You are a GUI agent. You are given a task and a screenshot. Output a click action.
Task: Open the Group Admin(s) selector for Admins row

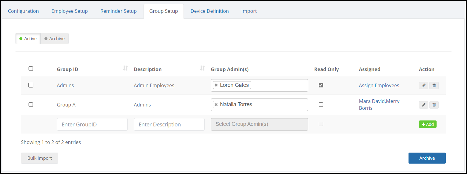tap(259, 85)
